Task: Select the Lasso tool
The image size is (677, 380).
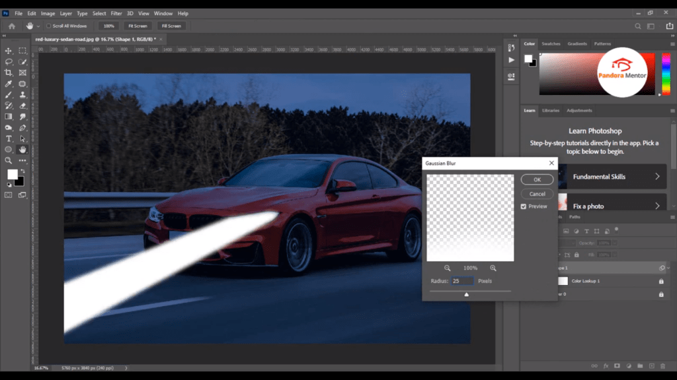Action: tap(9, 61)
